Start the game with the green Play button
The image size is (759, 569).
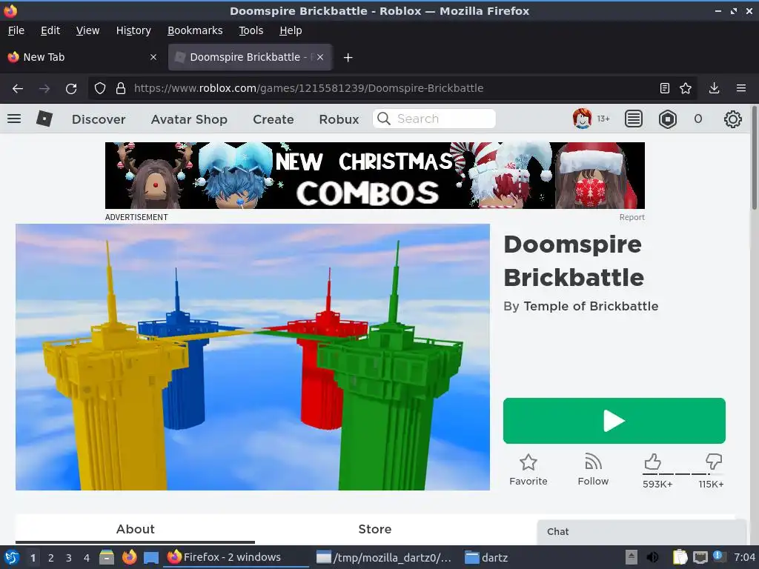click(614, 421)
